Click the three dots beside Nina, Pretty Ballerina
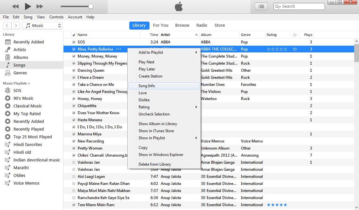 (x=118, y=49)
